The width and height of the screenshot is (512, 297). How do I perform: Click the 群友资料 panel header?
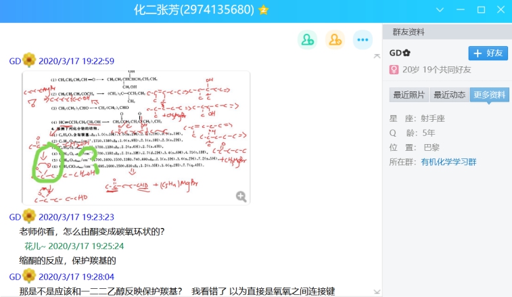(x=409, y=32)
